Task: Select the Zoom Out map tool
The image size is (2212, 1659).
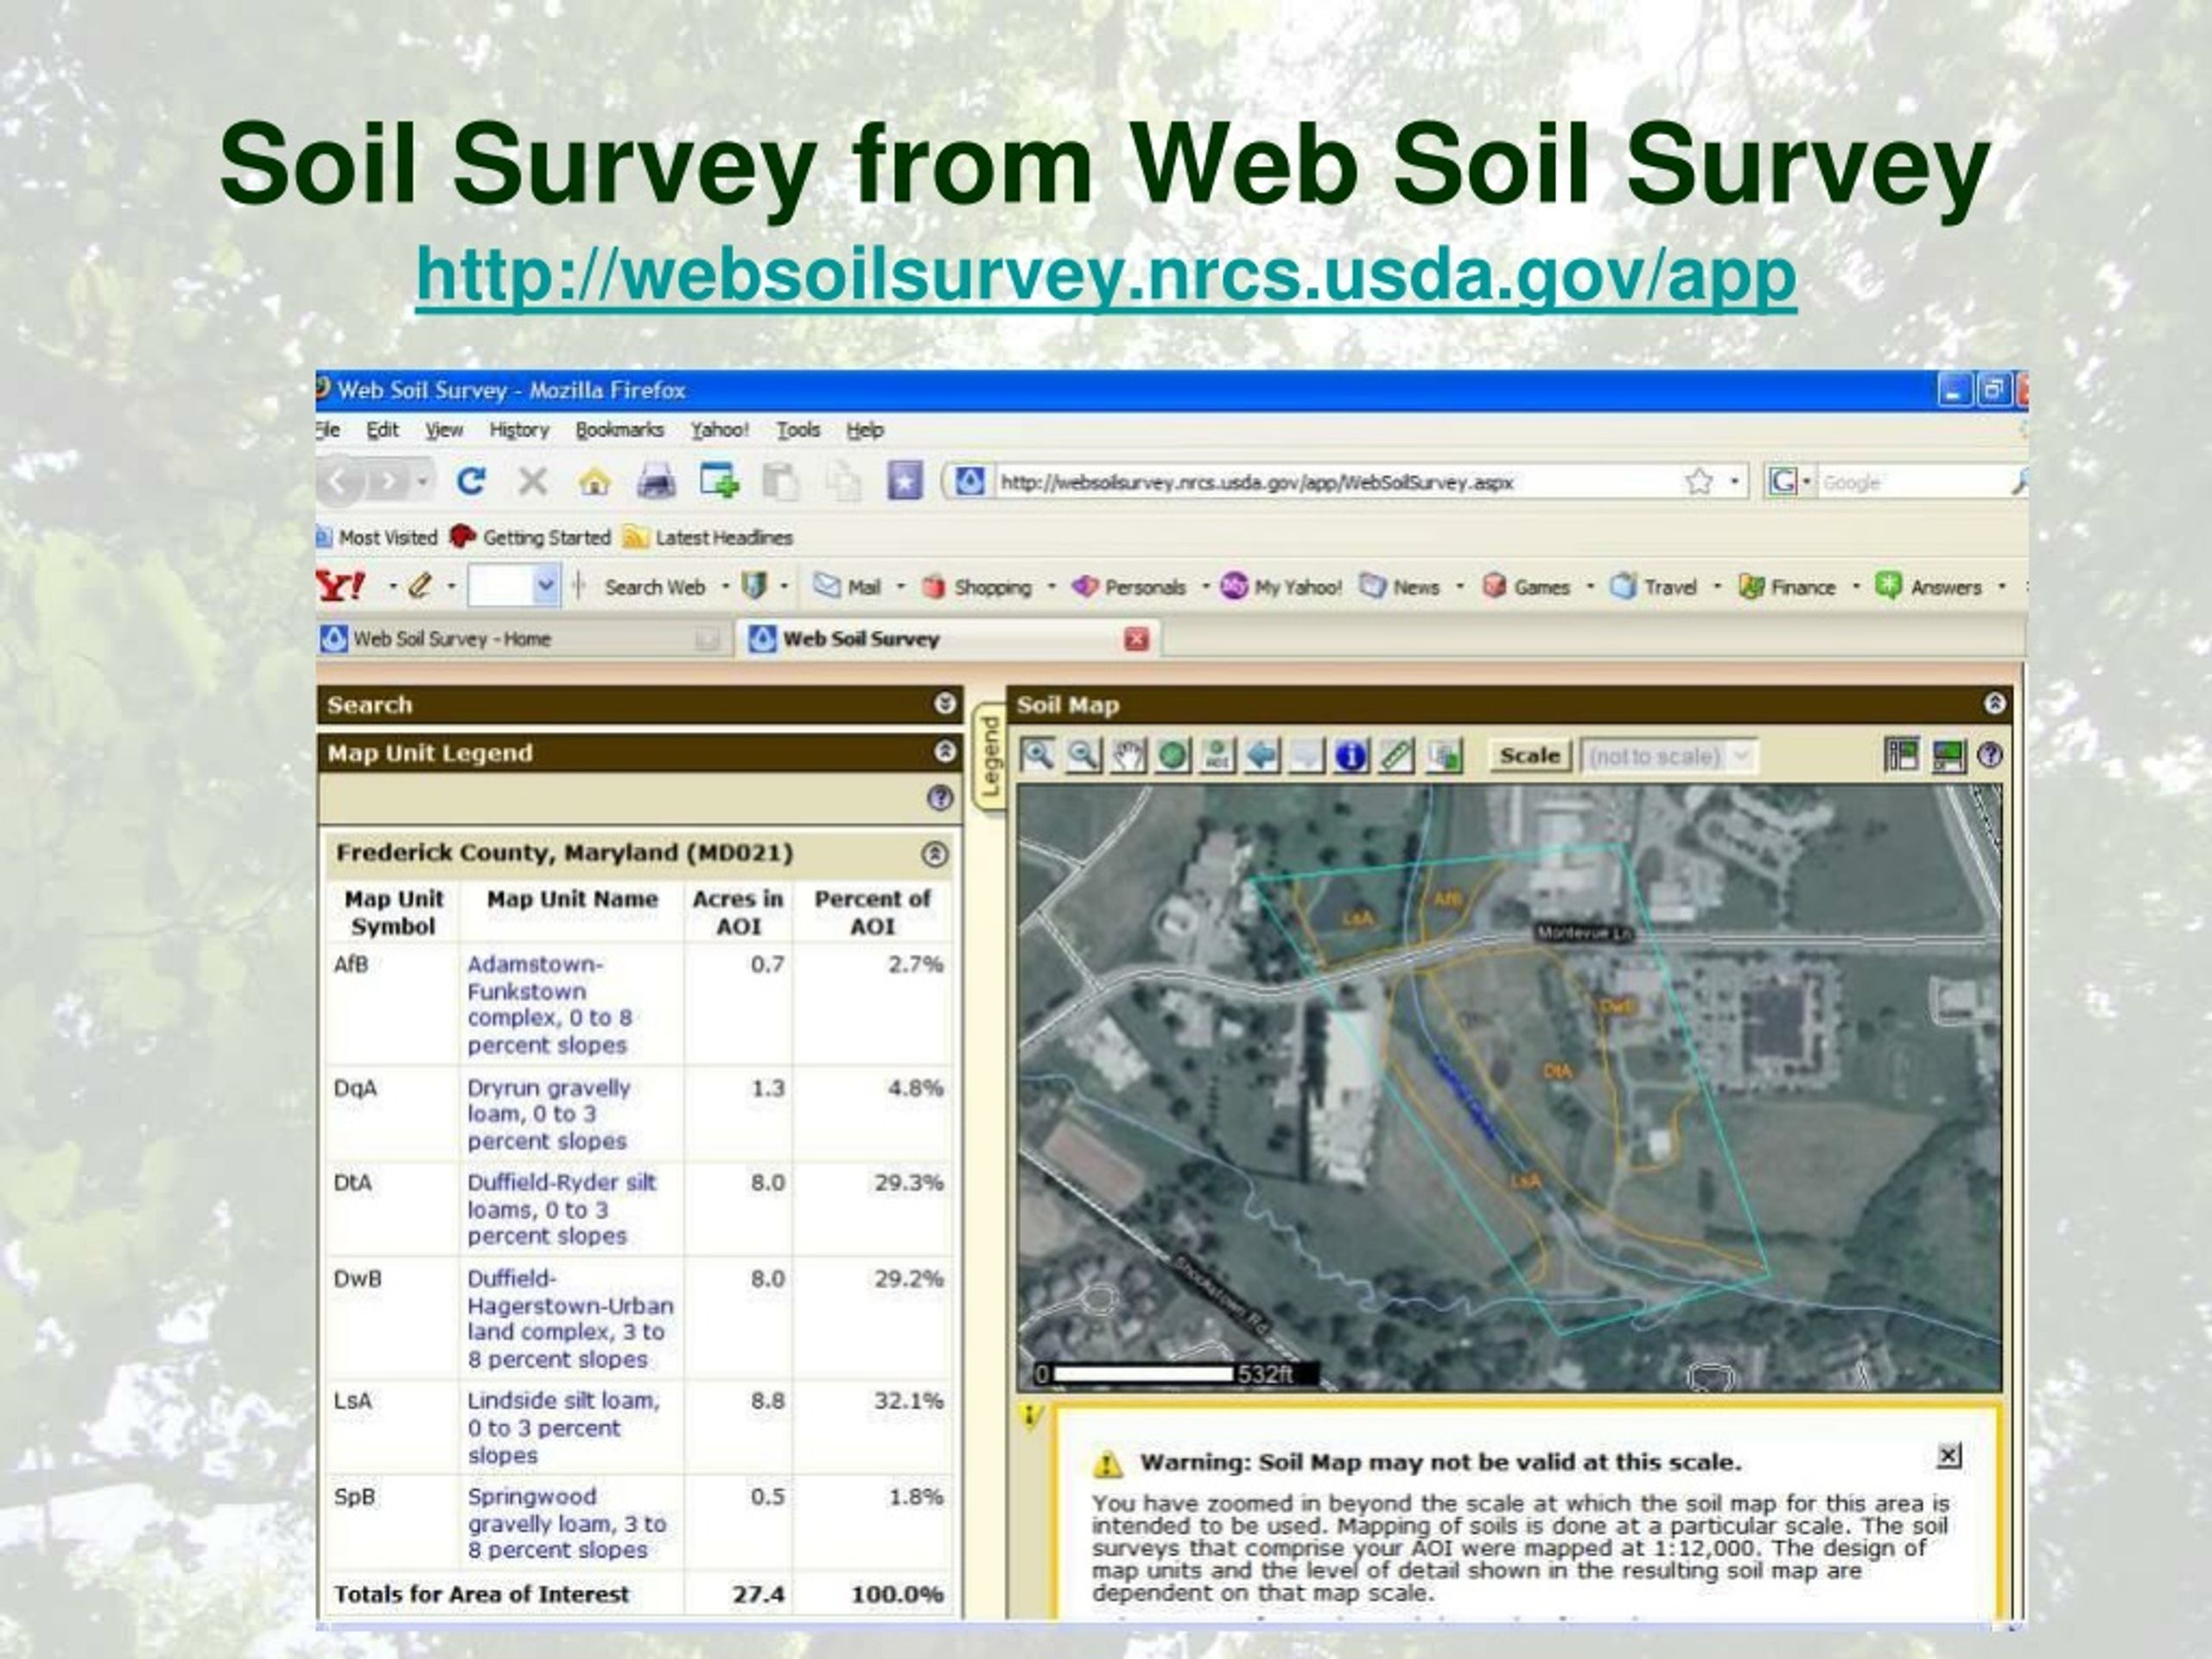Action: (1083, 755)
